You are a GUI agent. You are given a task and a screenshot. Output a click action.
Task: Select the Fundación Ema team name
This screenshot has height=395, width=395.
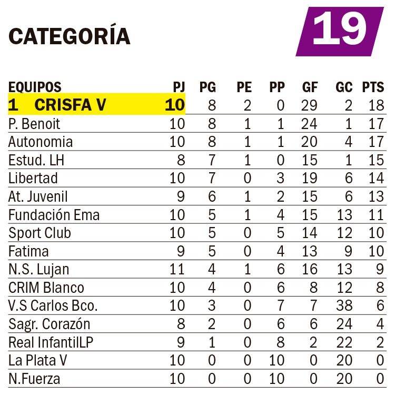point(54,215)
